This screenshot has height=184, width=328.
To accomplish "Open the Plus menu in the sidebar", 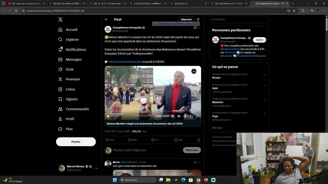I will coord(65,129).
